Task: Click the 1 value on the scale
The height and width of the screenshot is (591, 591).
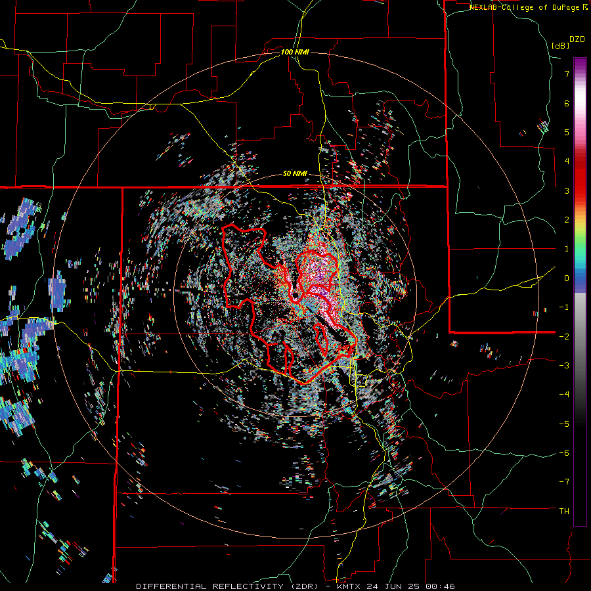Action: pyautogui.click(x=567, y=249)
